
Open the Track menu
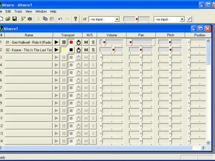(18, 12)
